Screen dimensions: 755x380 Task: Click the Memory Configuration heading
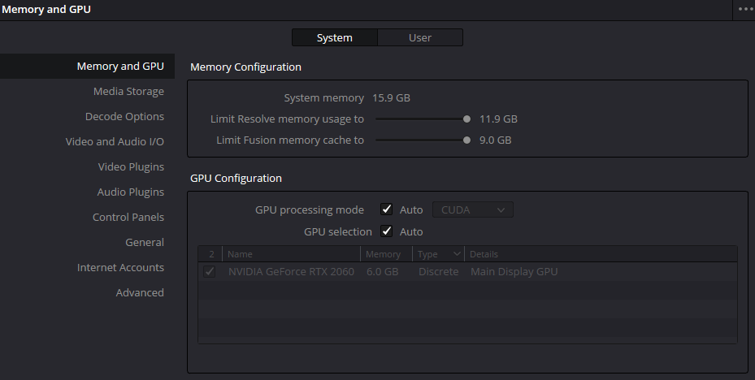coord(245,67)
